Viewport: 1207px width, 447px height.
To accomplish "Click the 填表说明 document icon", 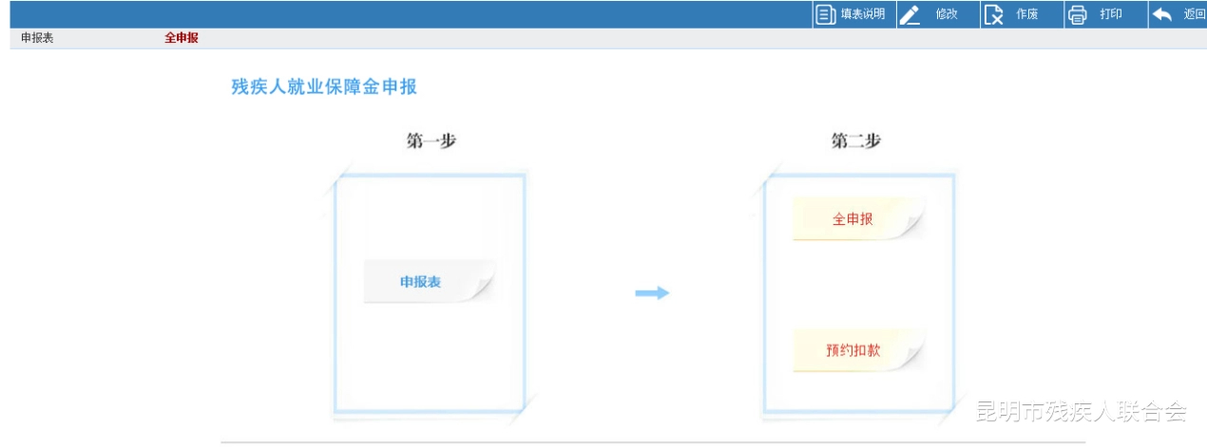I will (826, 14).
